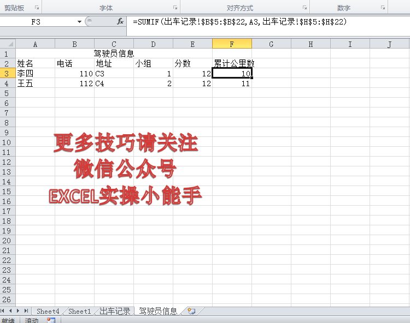Select column E header
Image resolution: width=410 pixels, height=323 pixels.
pos(193,44)
